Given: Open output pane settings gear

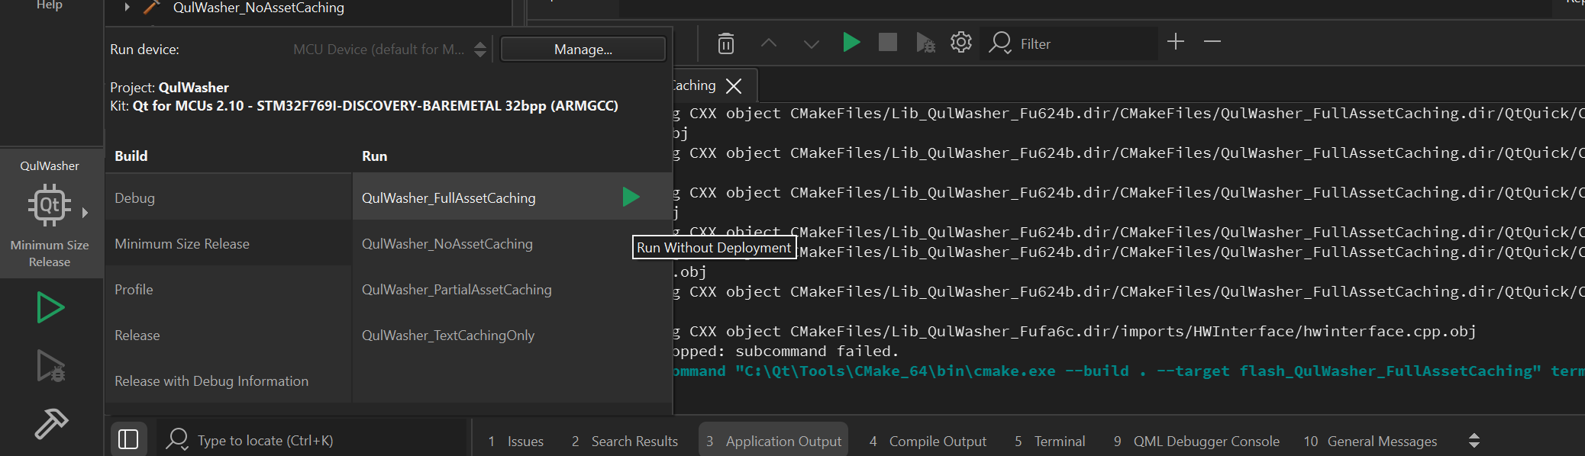Looking at the screenshot, I should [x=961, y=42].
